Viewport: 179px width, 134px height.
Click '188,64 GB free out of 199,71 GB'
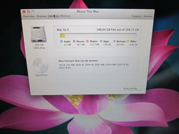[117, 30]
